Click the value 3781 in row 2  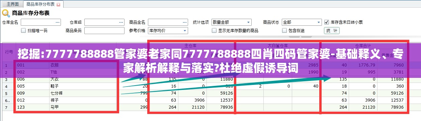coord(399,72)
